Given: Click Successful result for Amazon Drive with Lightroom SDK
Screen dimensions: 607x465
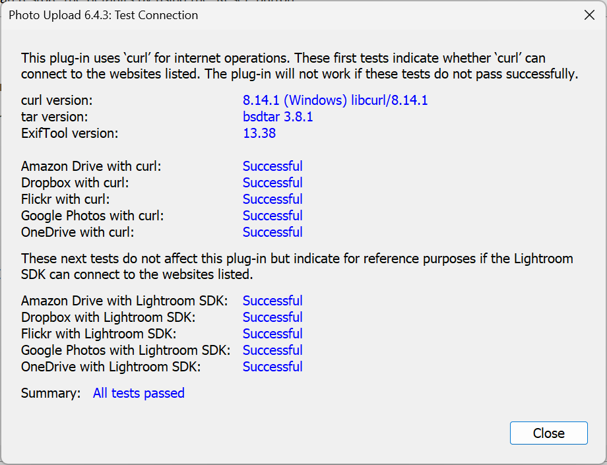Looking at the screenshot, I should (272, 301).
